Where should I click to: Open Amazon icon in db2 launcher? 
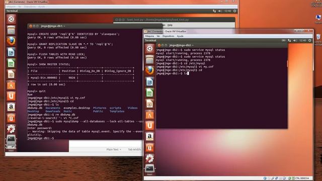(x=149, y=137)
